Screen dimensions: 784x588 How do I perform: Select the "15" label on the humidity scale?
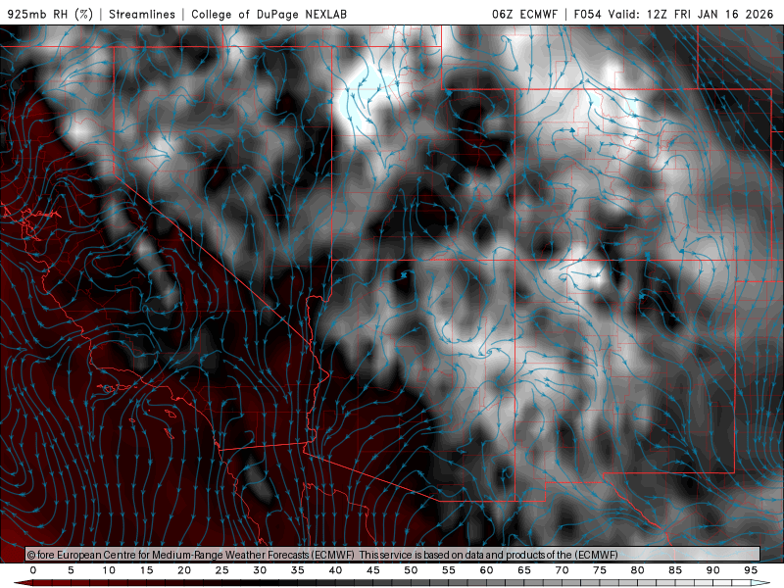(x=146, y=570)
